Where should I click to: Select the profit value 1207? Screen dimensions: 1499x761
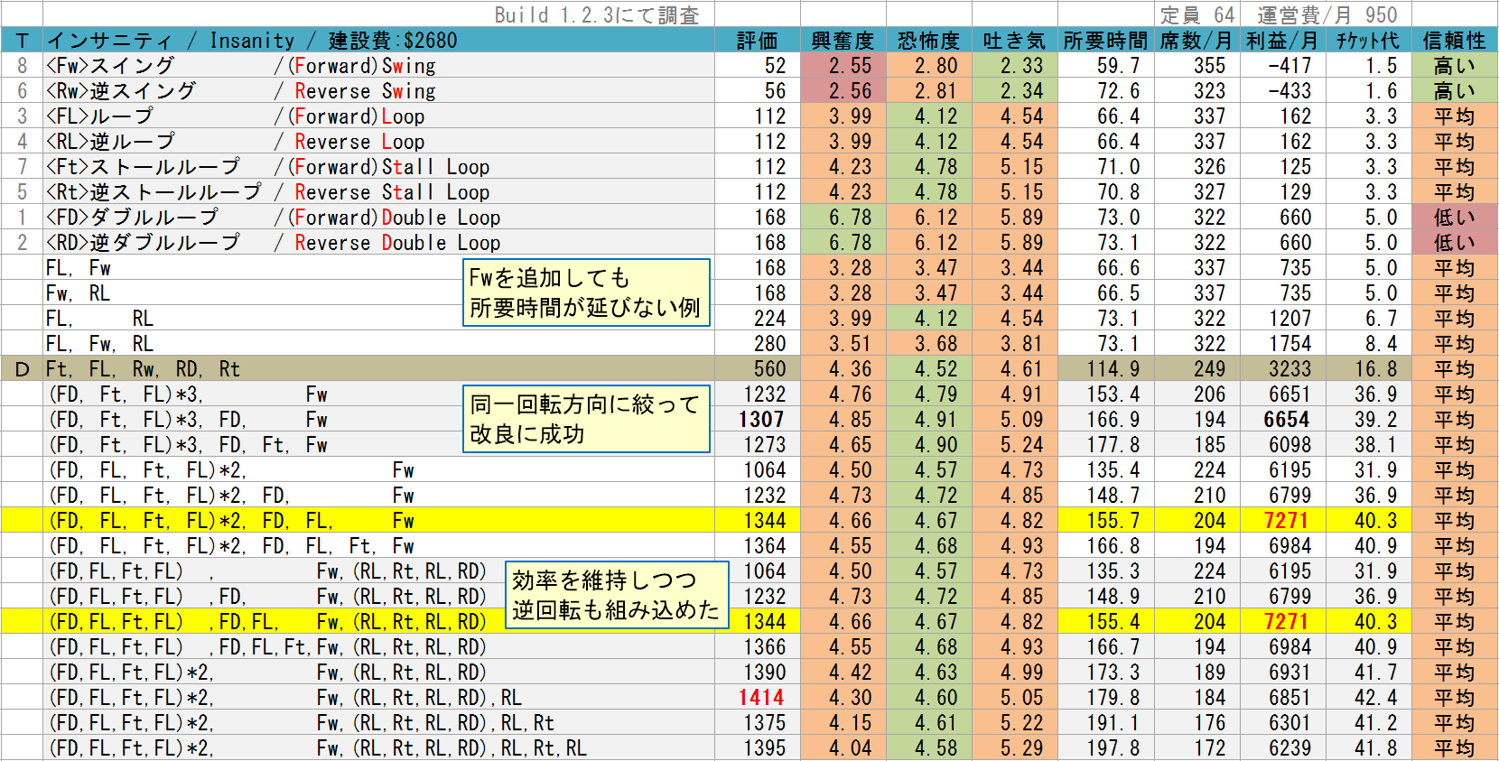coord(1290,319)
